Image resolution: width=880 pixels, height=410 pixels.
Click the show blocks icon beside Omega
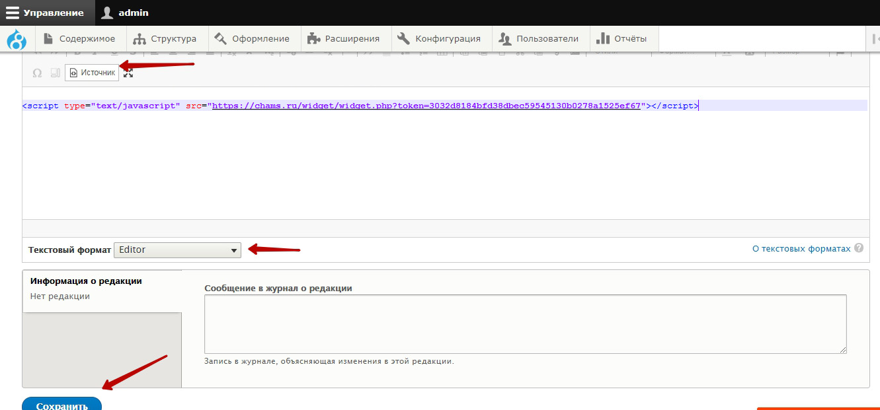pos(56,73)
